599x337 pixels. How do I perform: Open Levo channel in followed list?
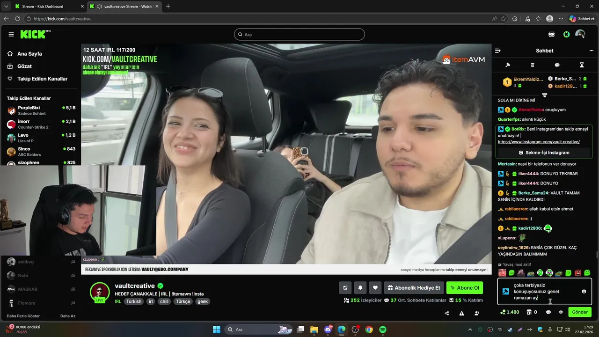[x=41, y=138]
